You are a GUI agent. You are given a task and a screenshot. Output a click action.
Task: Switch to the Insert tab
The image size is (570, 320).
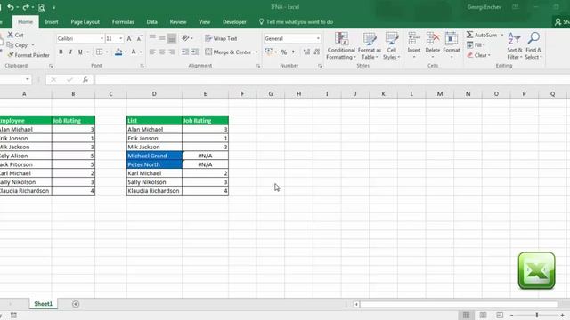(x=52, y=22)
